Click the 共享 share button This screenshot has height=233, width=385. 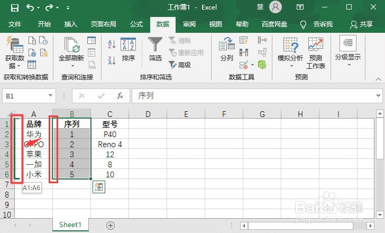tap(361, 24)
